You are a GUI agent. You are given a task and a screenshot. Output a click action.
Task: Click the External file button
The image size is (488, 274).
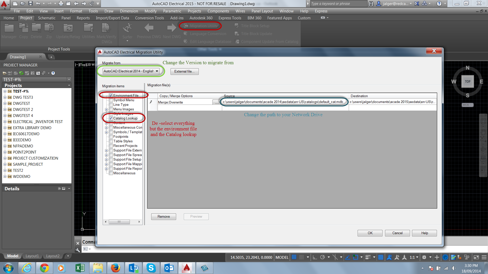[x=185, y=71]
